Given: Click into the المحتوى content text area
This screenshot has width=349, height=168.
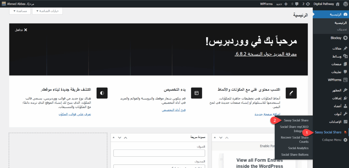Looking at the screenshot, I should click(x=159, y=166).
